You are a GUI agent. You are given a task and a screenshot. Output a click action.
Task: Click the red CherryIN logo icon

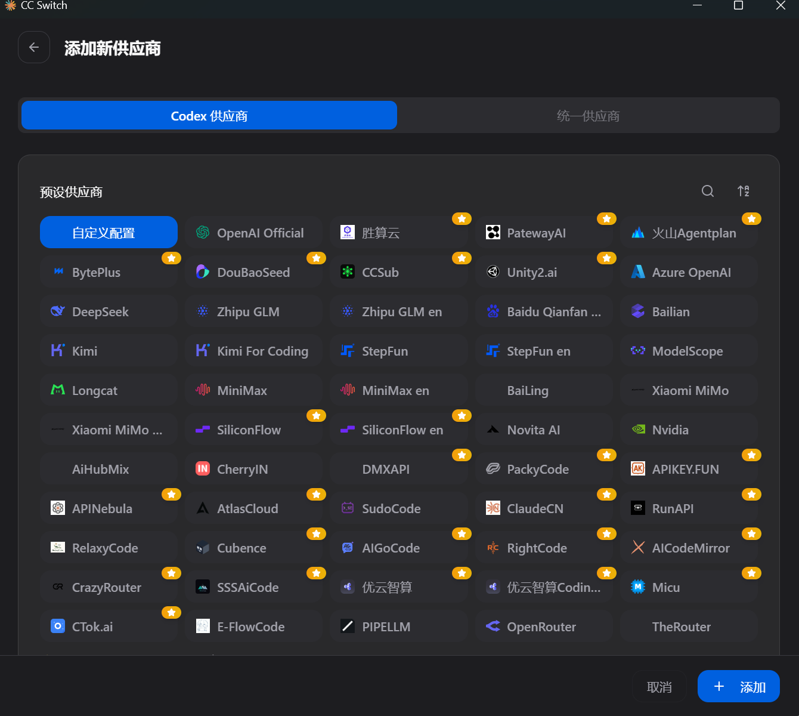(x=203, y=468)
